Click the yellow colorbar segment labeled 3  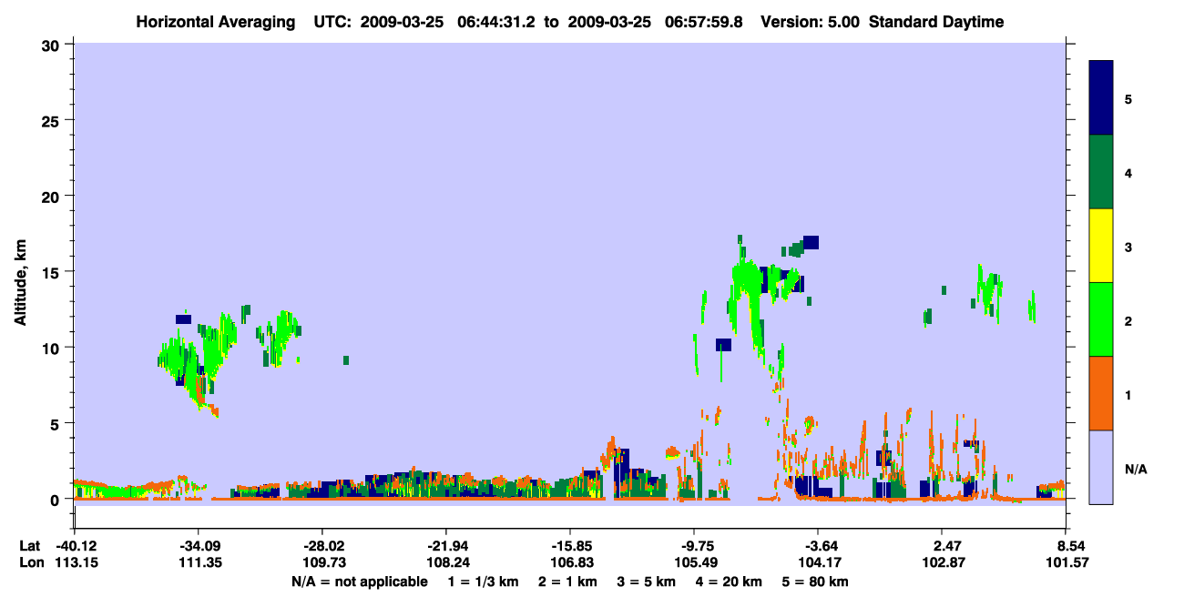pos(1101,246)
